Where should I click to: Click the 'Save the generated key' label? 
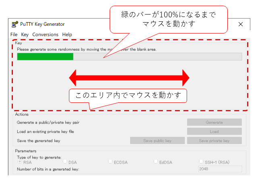coord(39,141)
